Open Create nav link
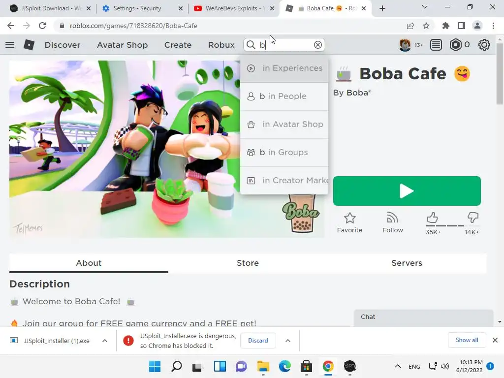 tap(178, 45)
